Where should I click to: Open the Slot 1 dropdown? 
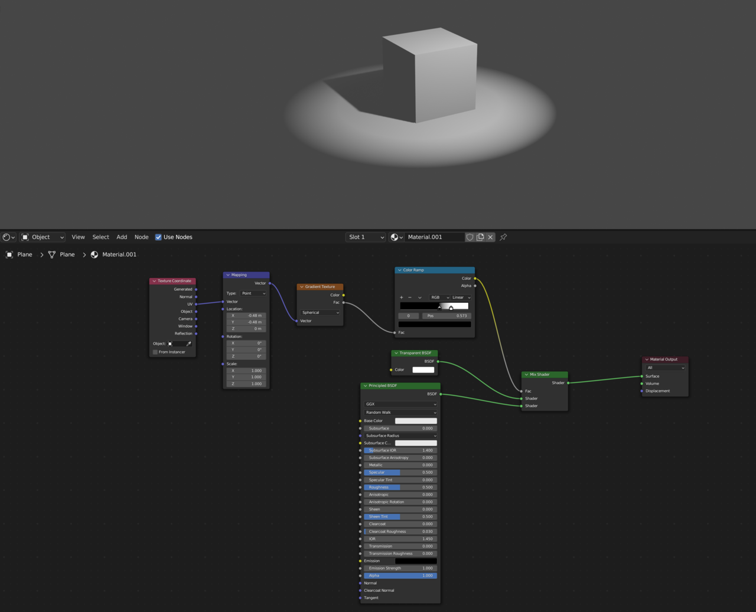(x=366, y=237)
